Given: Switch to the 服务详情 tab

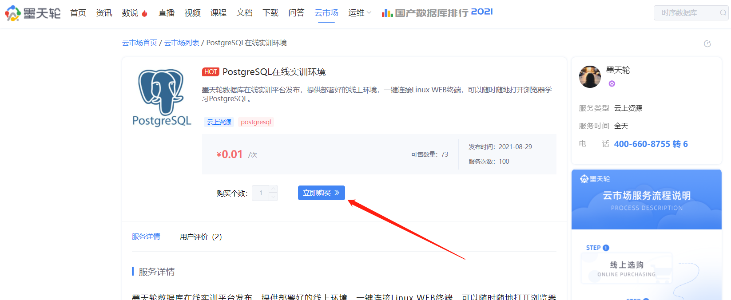Looking at the screenshot, I should coord(146,237).
